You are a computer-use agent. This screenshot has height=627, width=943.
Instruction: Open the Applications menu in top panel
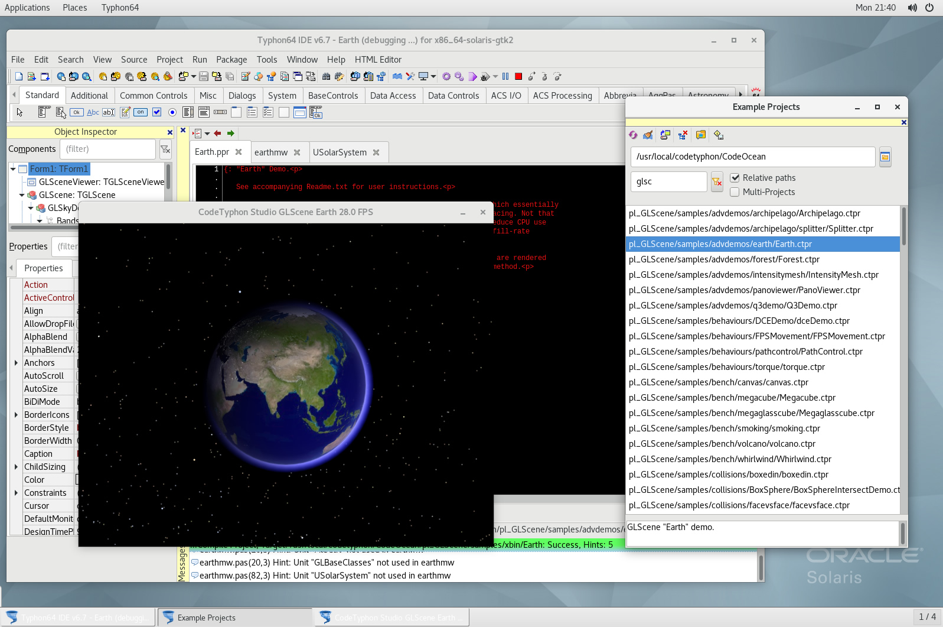[27, 8]
